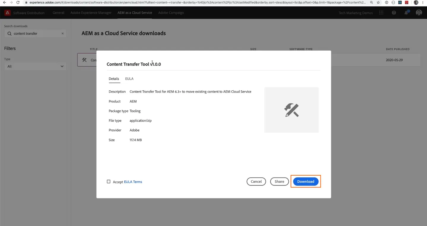Click the Download button
427x226 pixels.
[306, 182]
